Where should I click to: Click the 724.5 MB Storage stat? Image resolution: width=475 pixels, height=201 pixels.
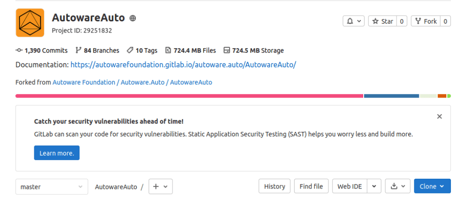253,51
